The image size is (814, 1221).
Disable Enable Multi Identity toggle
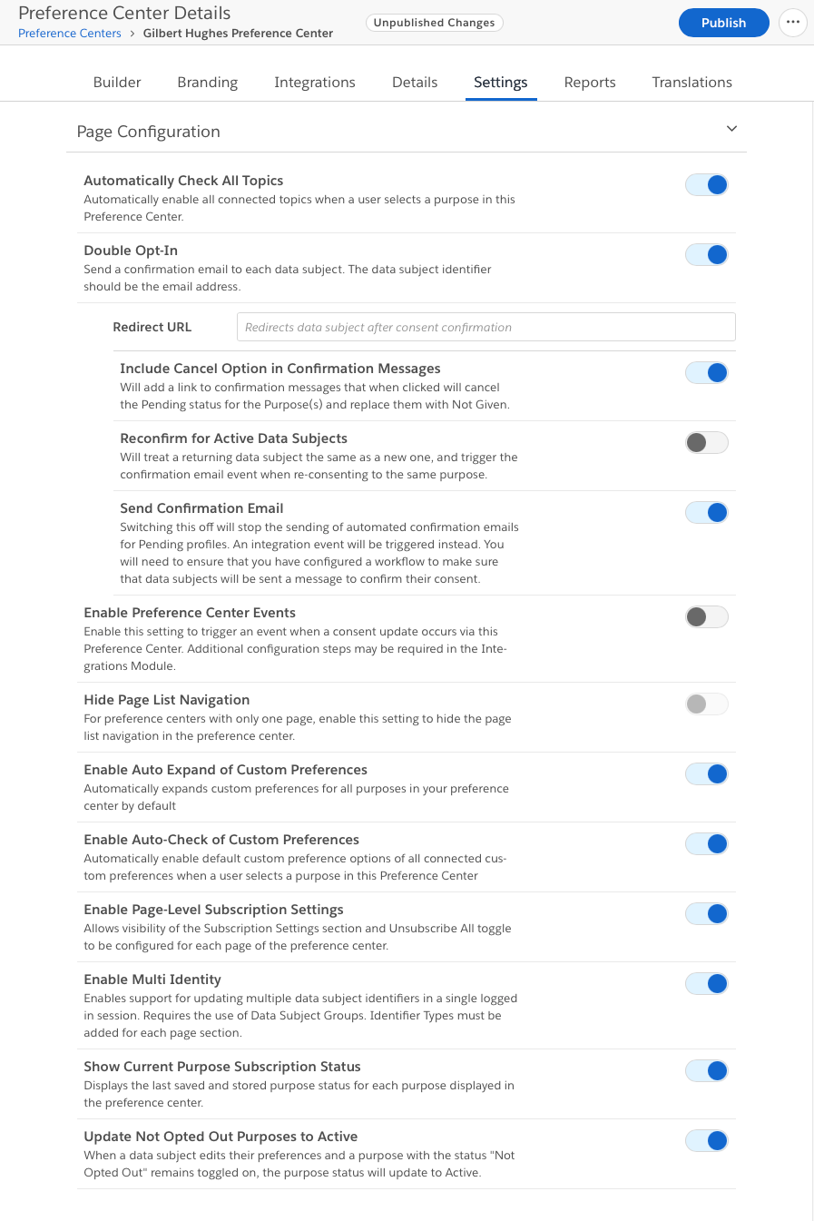coord(707,984)
